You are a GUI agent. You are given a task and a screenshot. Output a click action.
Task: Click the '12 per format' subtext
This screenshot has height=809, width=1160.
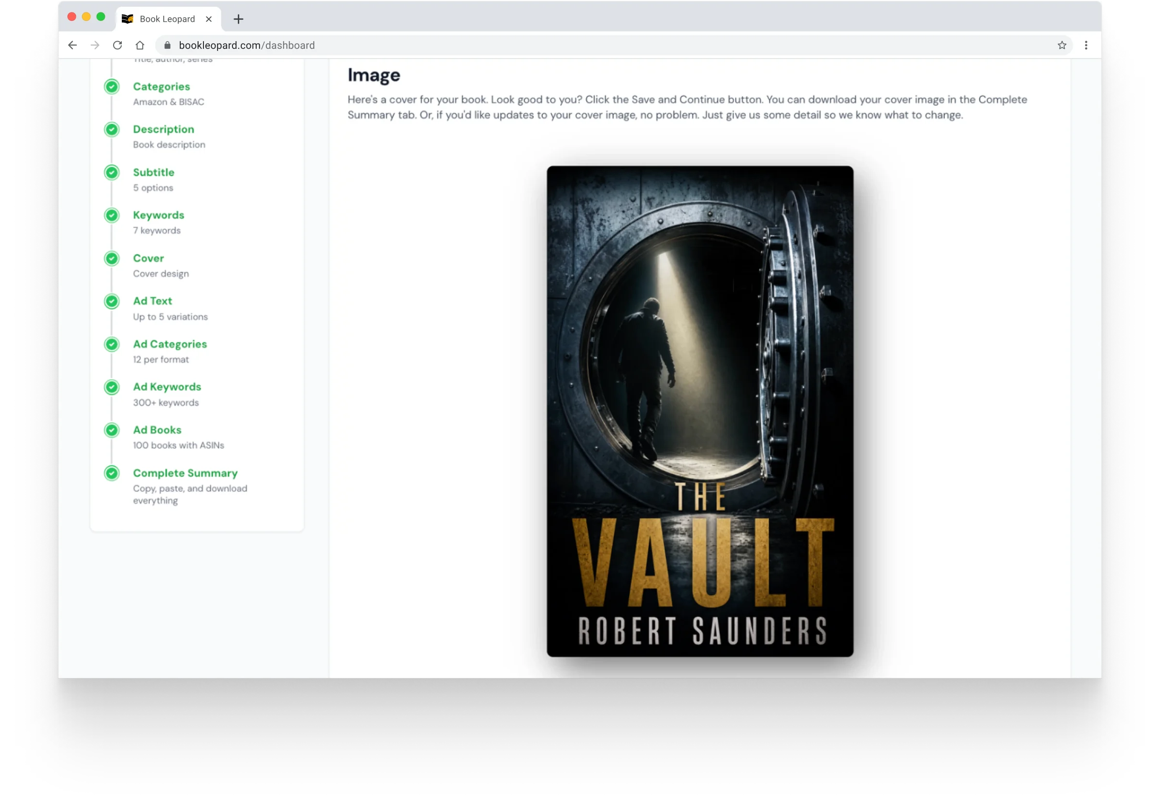tap(161, 360)
